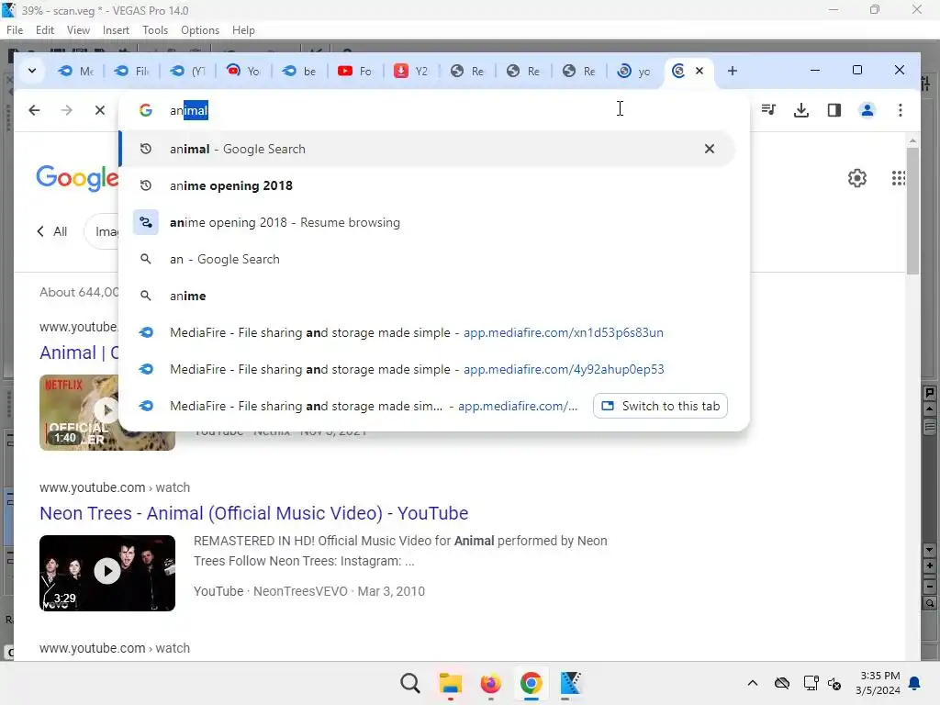
Task: Switch to the 'be' tab
Action: pyautogui.click(x=299, y=72)
